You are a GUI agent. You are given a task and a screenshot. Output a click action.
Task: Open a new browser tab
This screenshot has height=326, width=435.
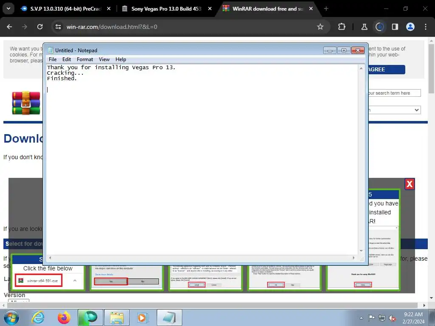pyautogui.click(x=326, y=8)
